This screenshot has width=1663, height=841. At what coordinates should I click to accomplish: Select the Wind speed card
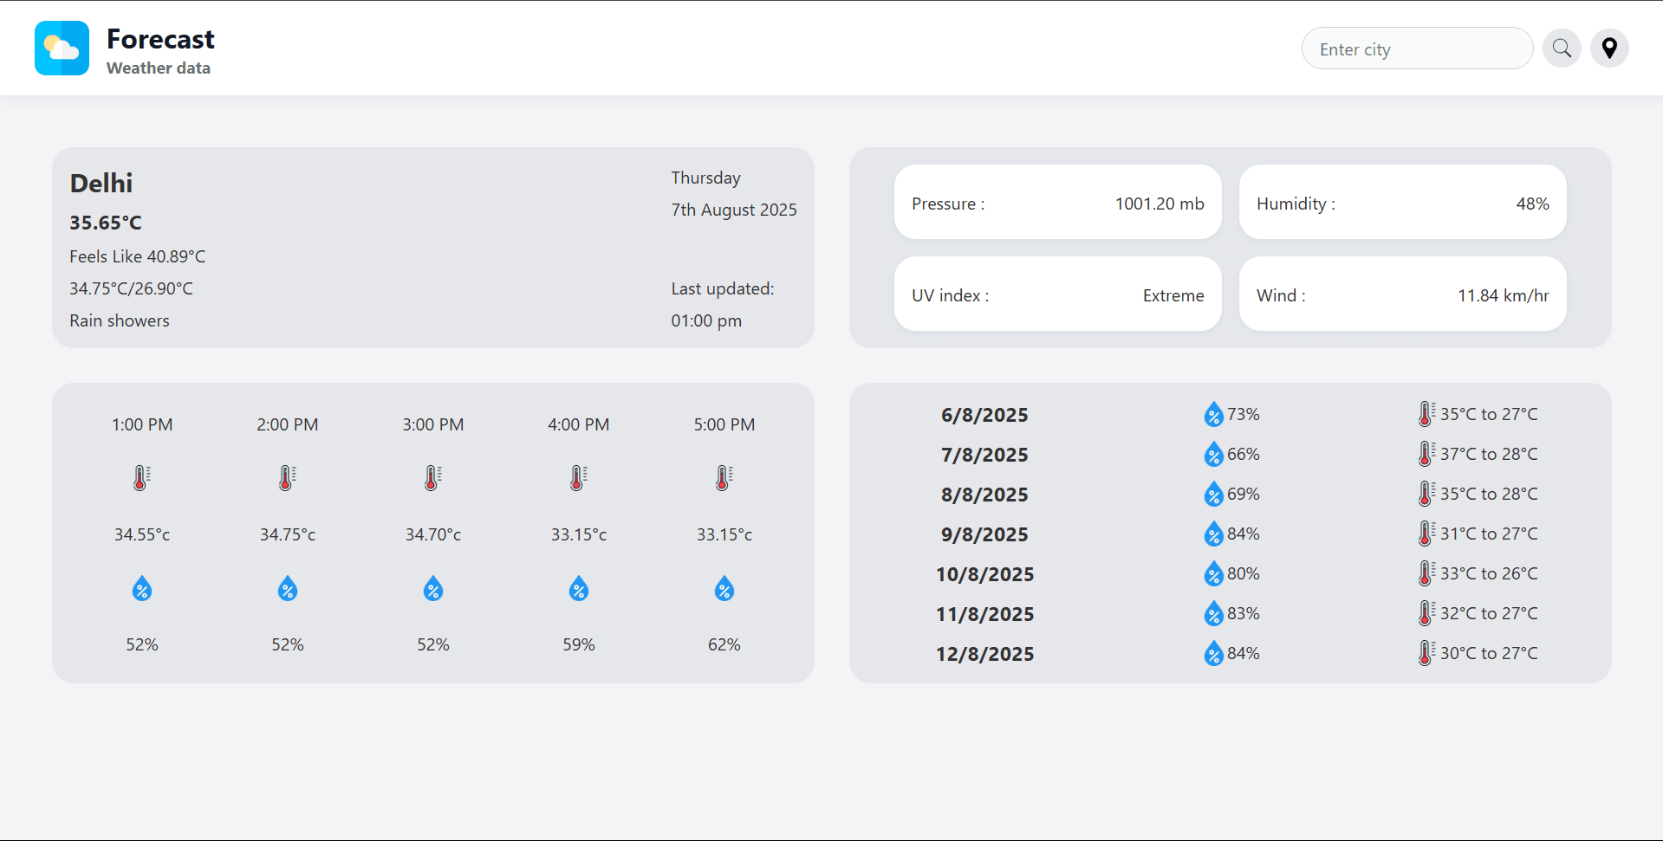point(1402,294)
